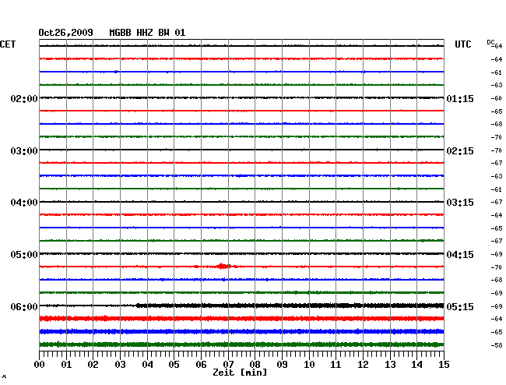Click the 02:00 CET time label
This screenshot has height=385, width=506.
24,99
